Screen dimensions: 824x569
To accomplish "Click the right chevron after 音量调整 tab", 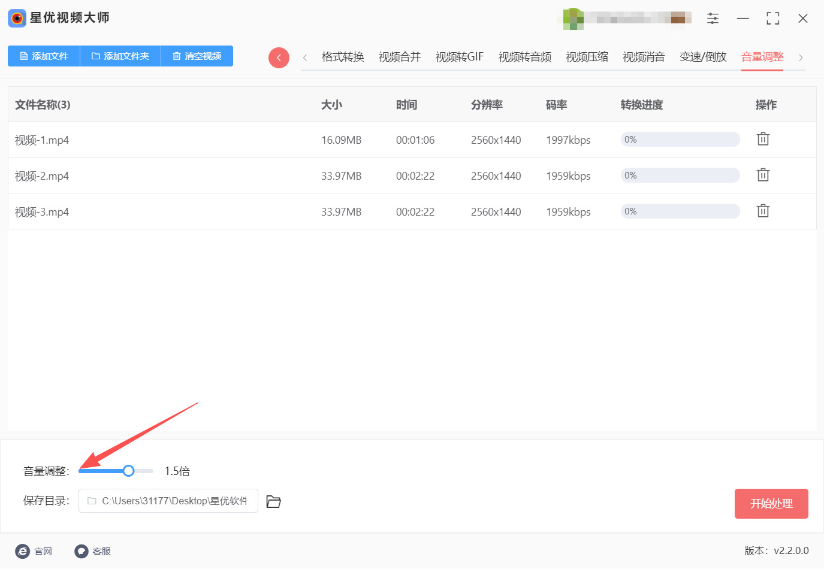I will click(x=801, y=57).
